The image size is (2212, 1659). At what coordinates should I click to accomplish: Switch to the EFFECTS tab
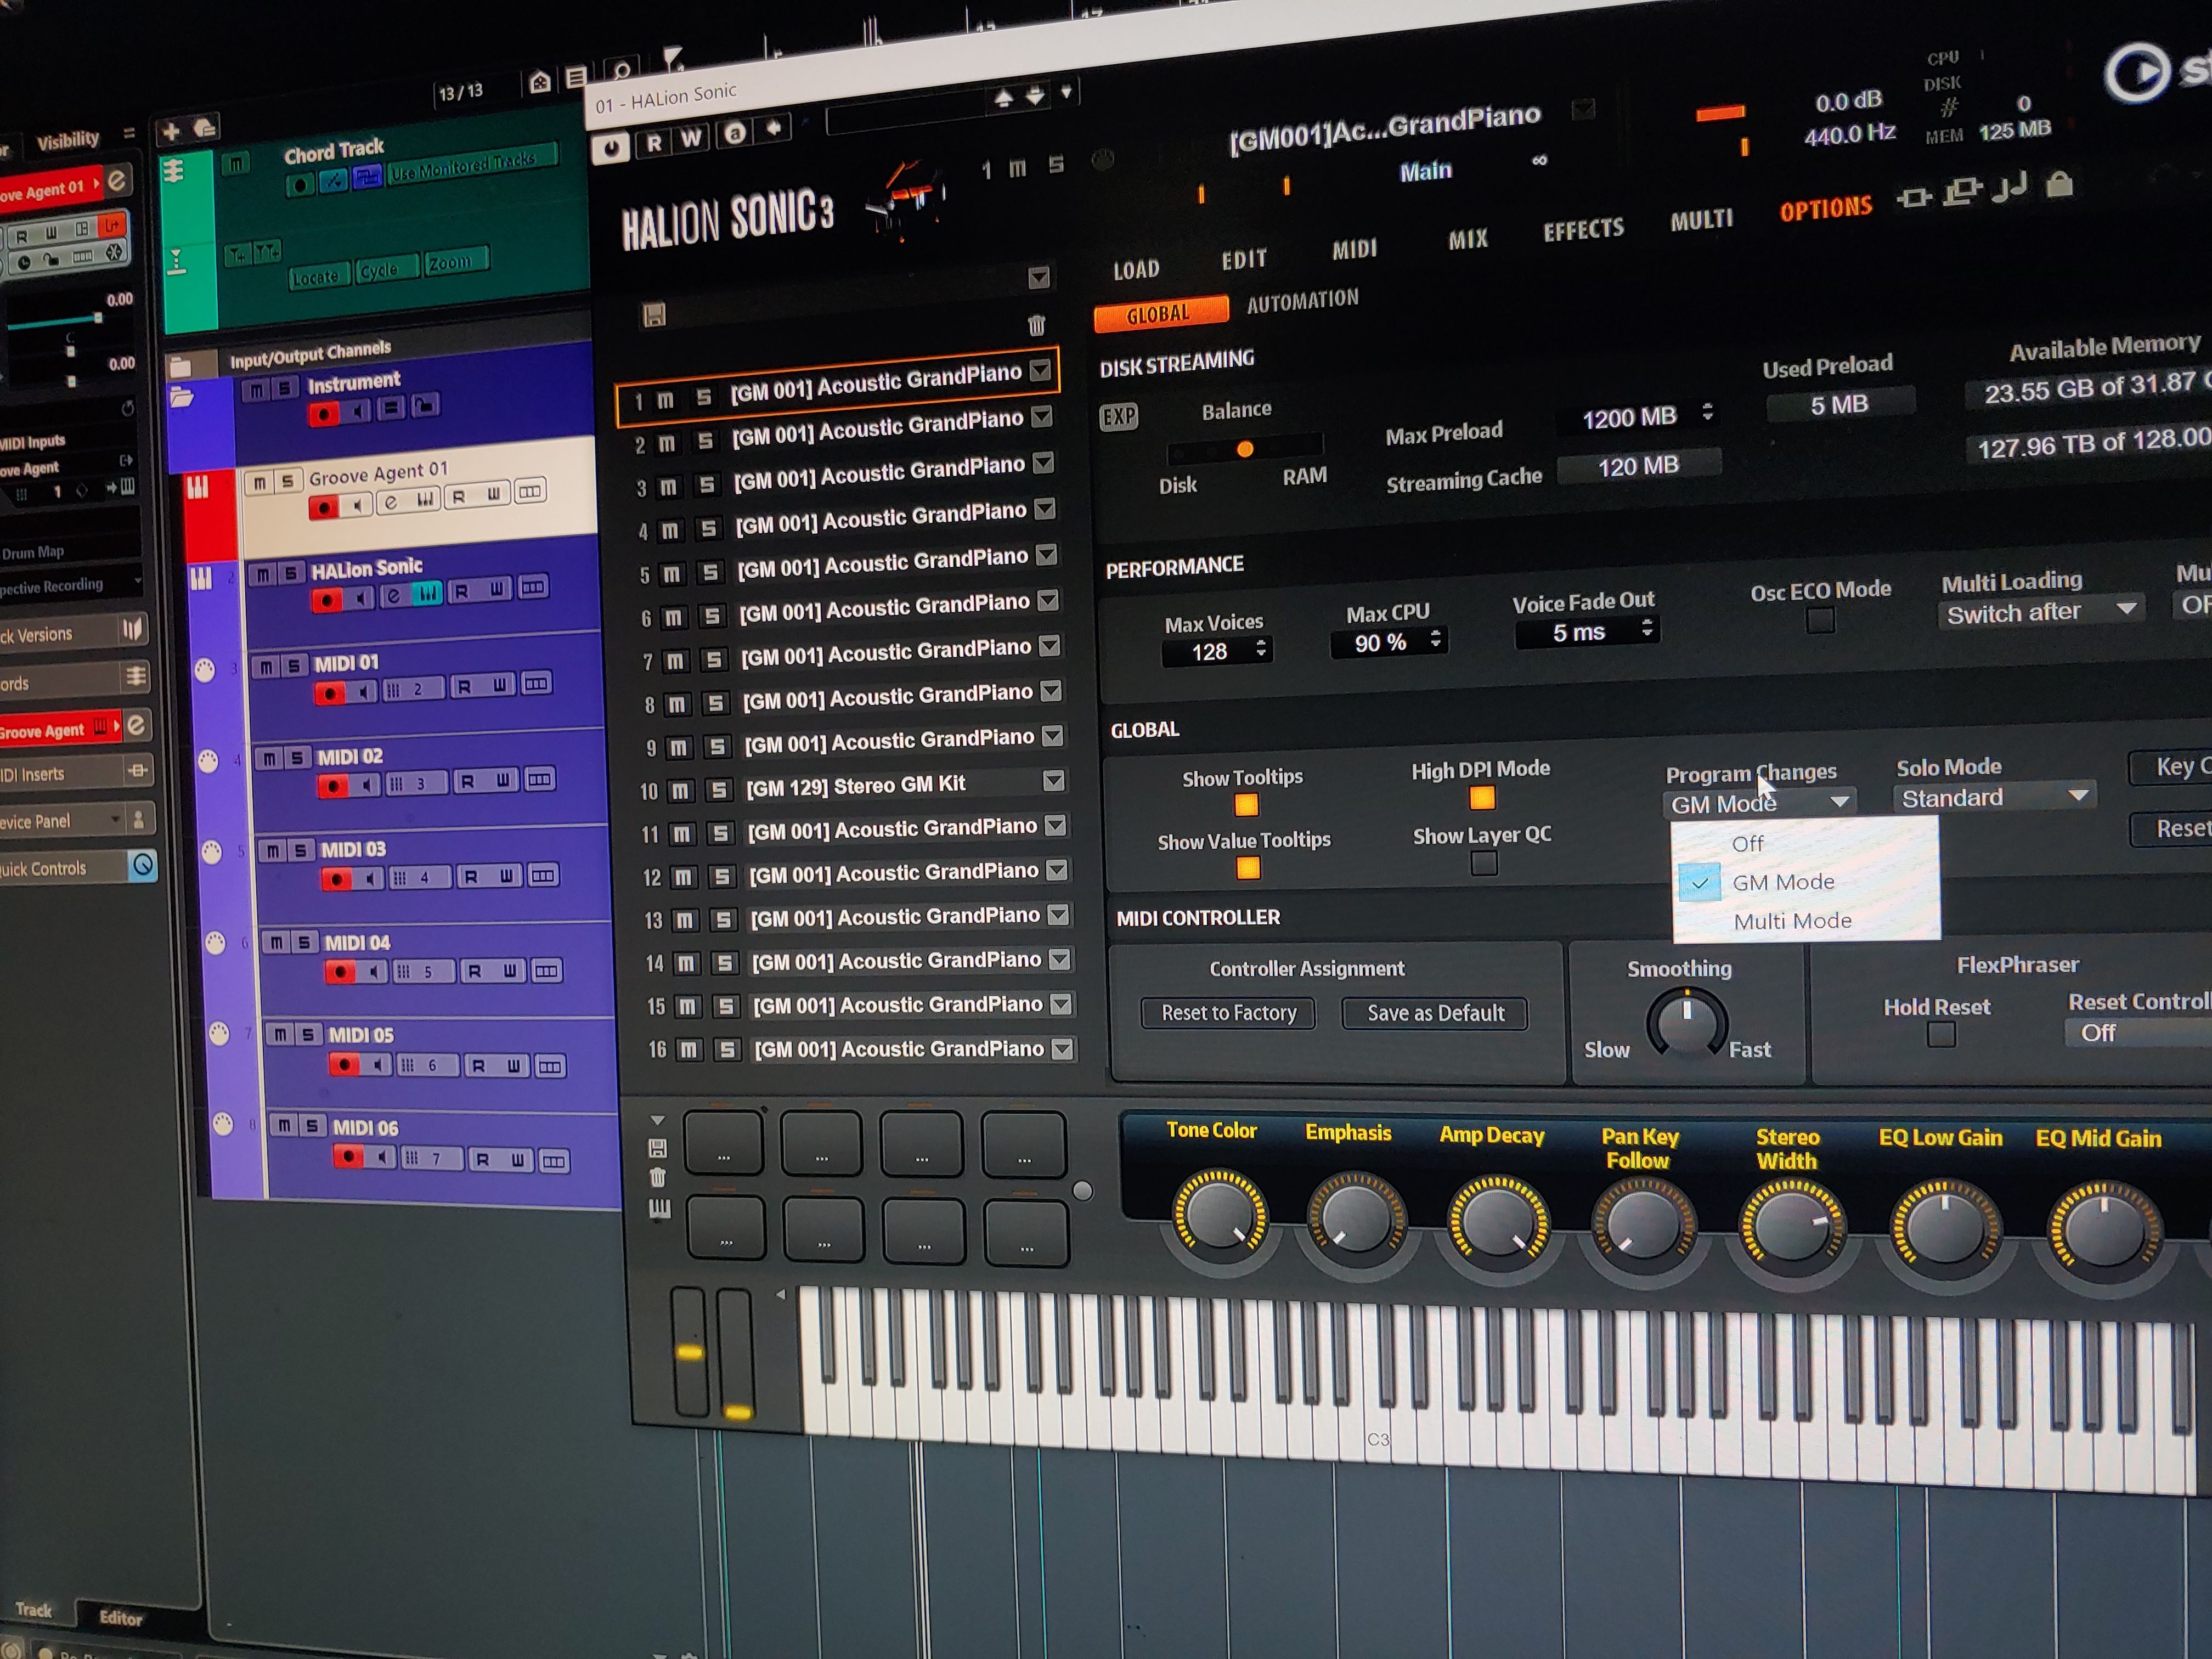[1583, 230]
